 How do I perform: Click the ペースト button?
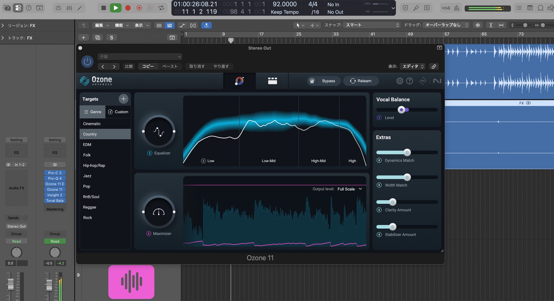point(170,67)
